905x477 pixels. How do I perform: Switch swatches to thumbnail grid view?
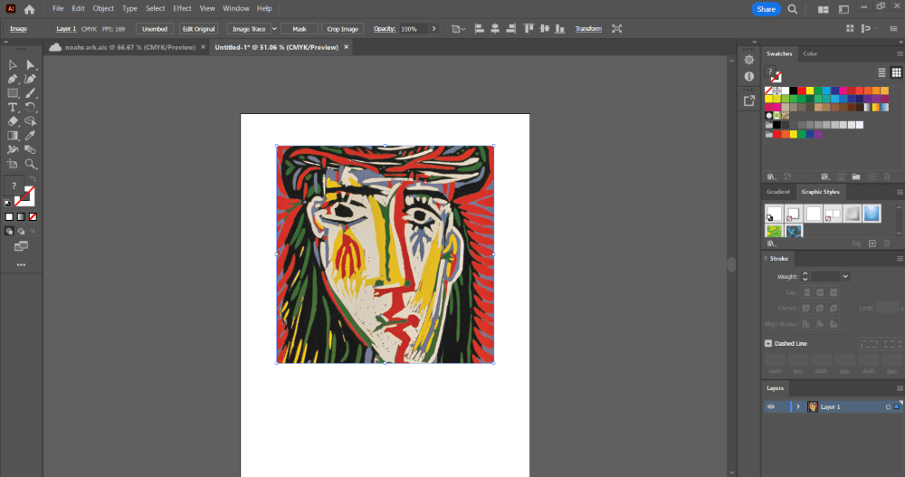pos(896,72)
